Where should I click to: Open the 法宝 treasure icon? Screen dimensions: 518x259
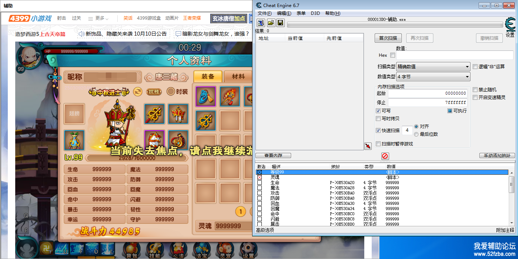(x=202, y=250)
